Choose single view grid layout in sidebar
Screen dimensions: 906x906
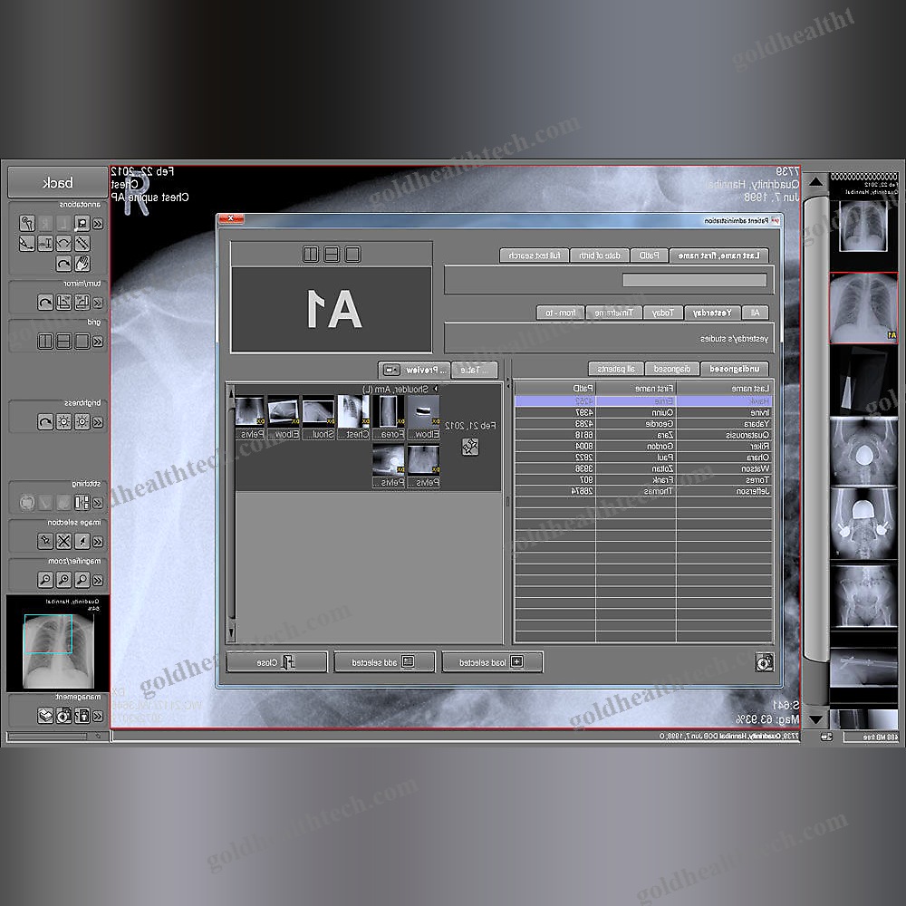tap(82, 342)
